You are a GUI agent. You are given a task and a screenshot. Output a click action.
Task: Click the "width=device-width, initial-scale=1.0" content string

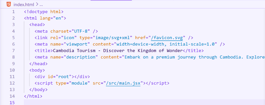click(166, 44)
